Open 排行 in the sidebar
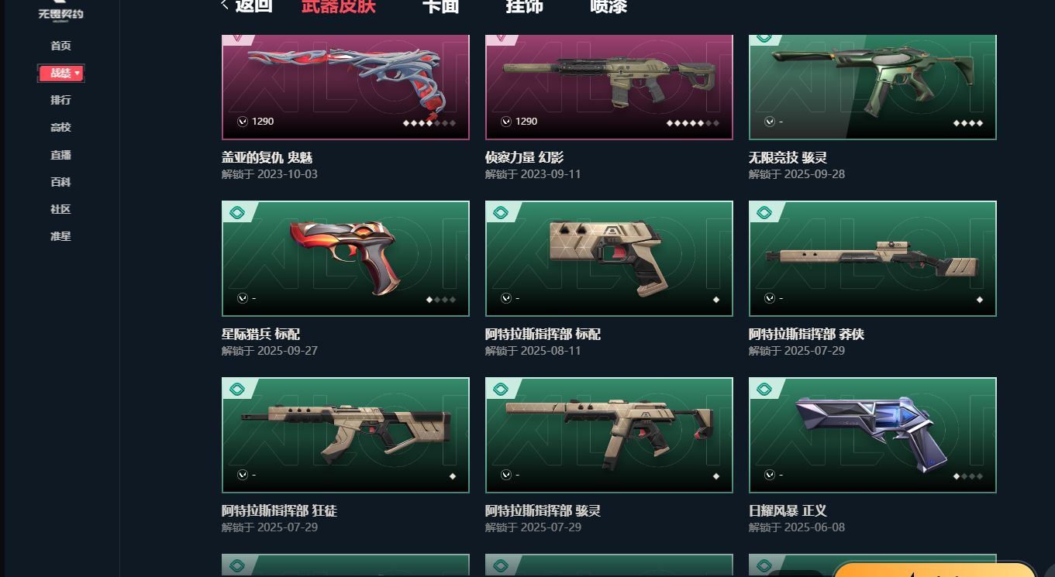The height and width of the screenshot is (577, 1055). pos(60,100)
